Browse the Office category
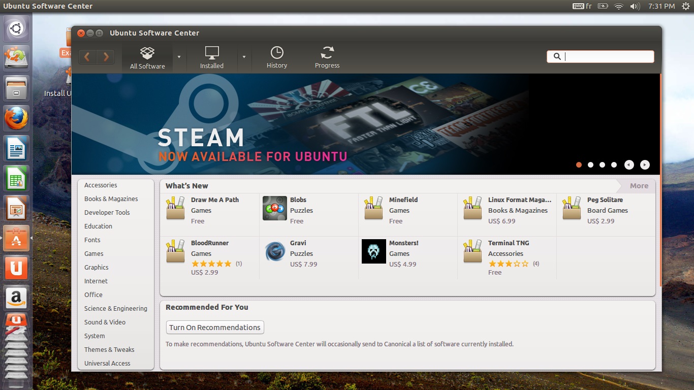The height and width of the screenshot is (390, 694). pos(93,295)
